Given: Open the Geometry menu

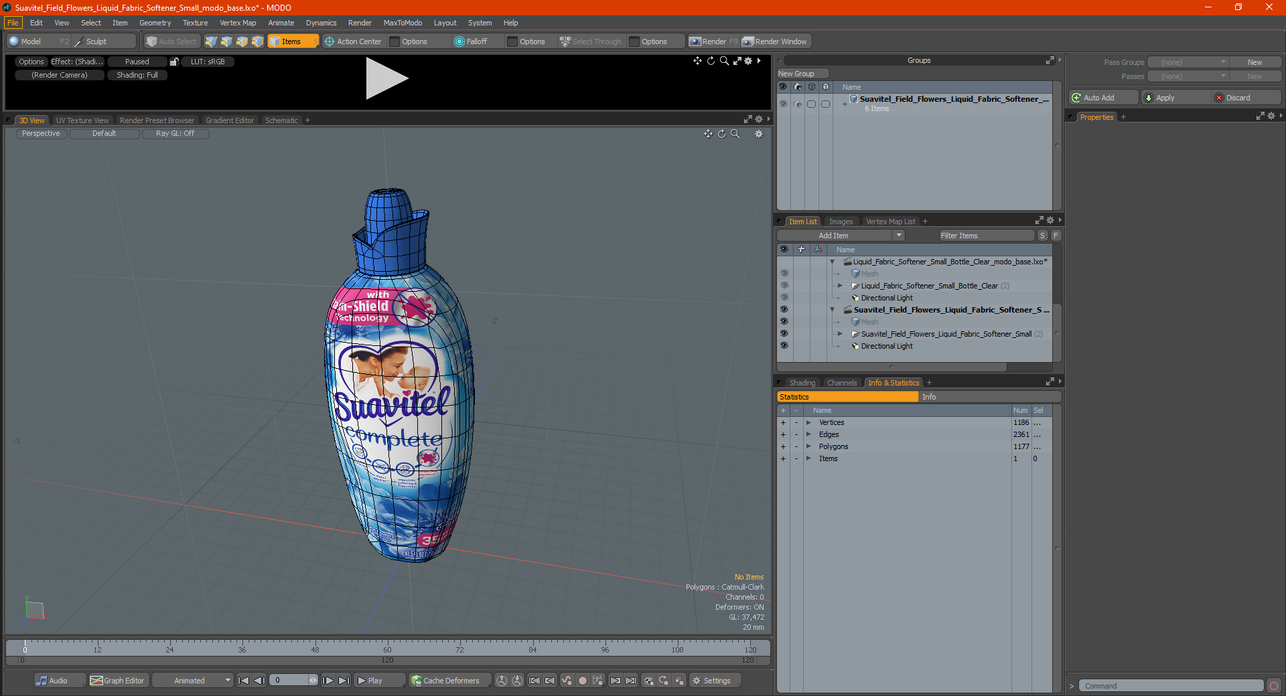Looking at the screenshot, I should click(x=155, y=23).
